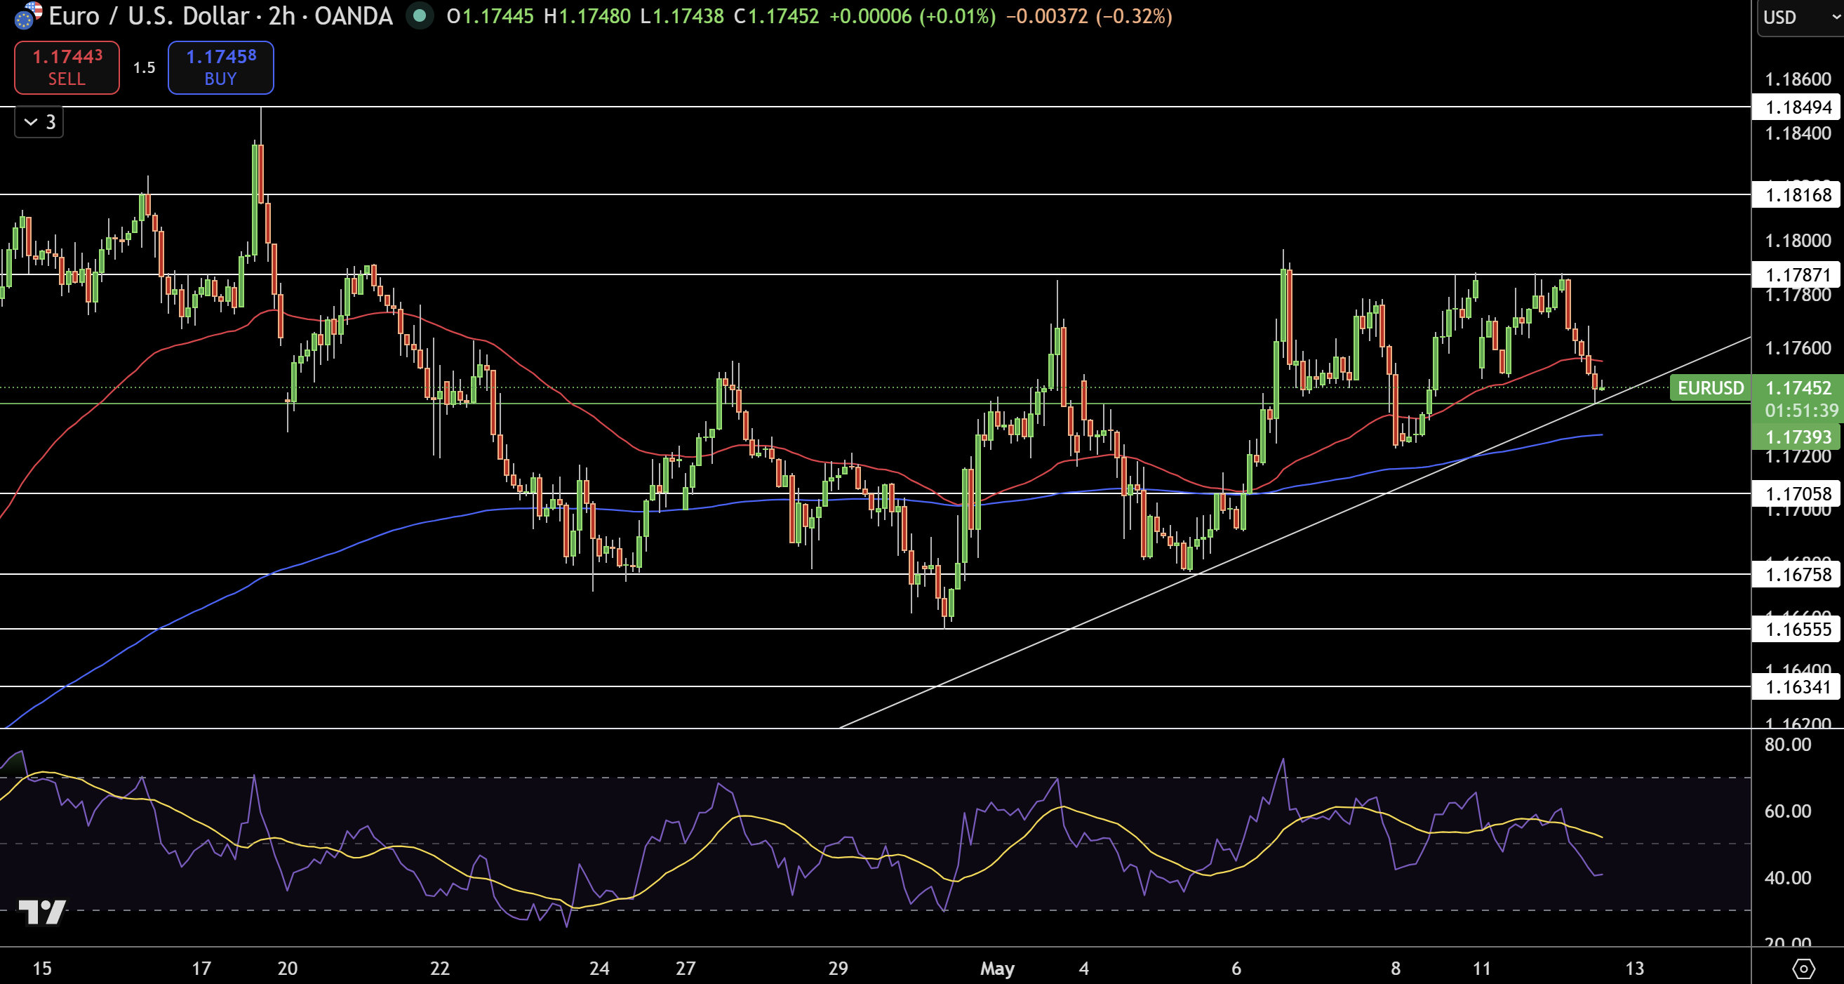Viewport: 1844px width, 984px height.
Task: Click the TradingView logo
Action: click(42, 911)
